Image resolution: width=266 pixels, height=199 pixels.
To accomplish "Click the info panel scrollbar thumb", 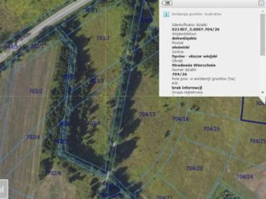I will 263,35.
